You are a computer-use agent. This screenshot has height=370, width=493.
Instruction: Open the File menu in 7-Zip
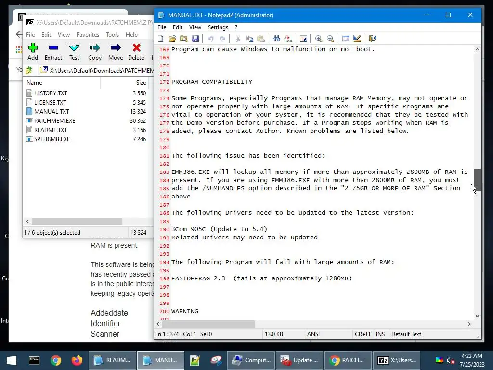point(30,35)
